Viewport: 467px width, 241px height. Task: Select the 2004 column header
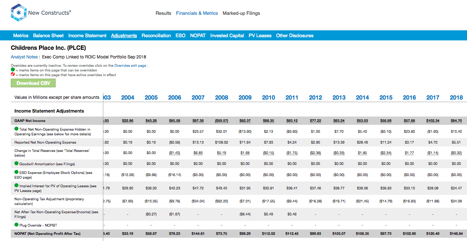point(127,97)
